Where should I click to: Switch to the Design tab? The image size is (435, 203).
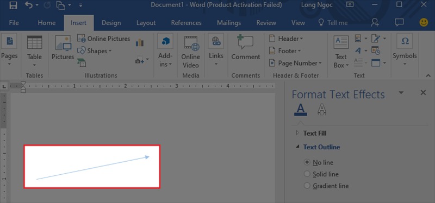(x=111, y=23)
